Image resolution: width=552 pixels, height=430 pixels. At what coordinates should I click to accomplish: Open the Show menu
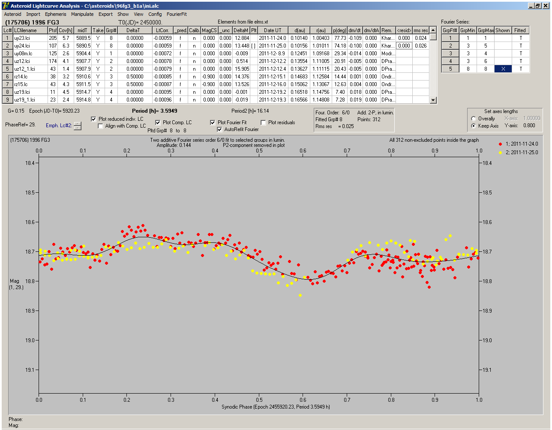click(x=123, y=14)
